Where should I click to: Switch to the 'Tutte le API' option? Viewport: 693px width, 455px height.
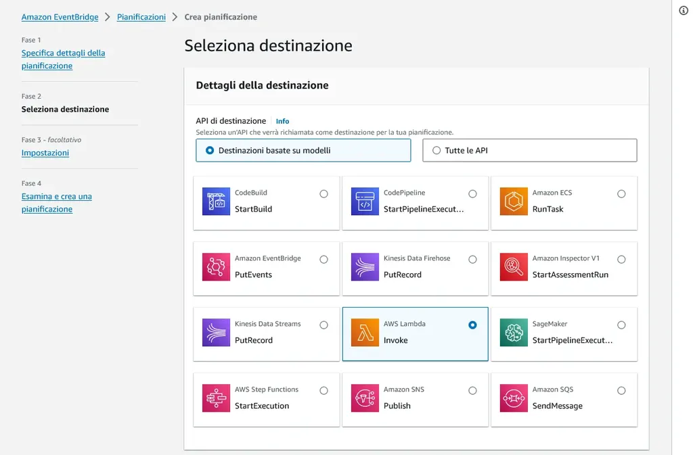(x=529, y=151)
